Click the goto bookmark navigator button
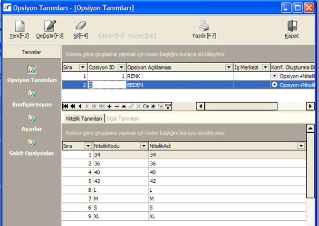Image resolution: width=319 pixels, height=226 pixels. click(x=160, y=106)
